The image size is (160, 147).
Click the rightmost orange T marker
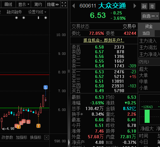(38, 126)
